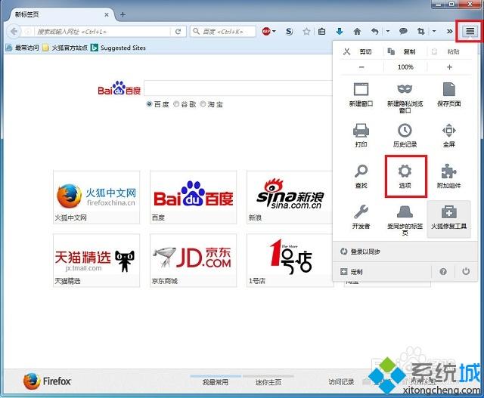The width and height of the screenshot is (484, 398).
Task: Click the undo arrow toolbar icon
Action: click(x=375, y=31)
